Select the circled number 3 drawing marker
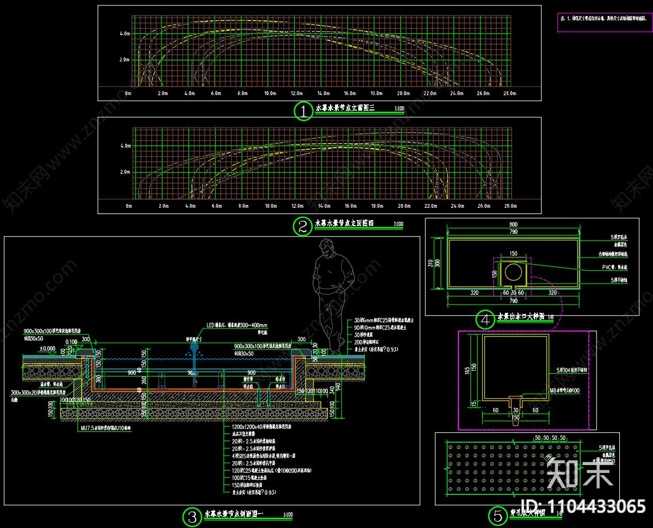Screen dimensions: 653x528 click(192, 517)
